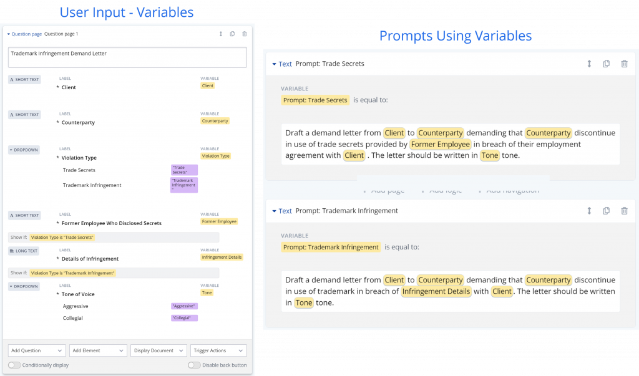Duplicate the Prompt: Trade Secrets block

pyautogui.click(x=606, y=63)
